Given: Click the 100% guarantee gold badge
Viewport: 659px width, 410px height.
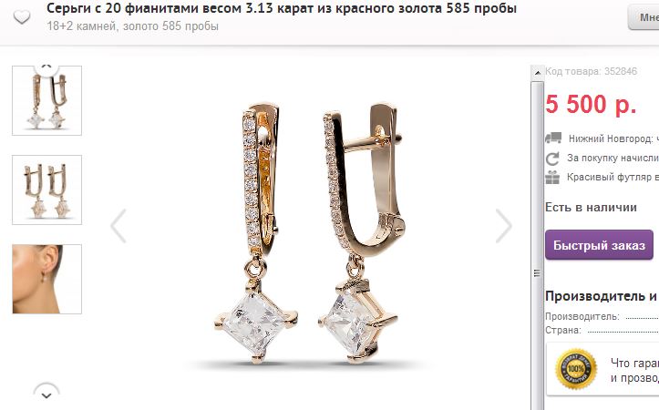Looking at the screenshot, I should click(x=576, y=369).
